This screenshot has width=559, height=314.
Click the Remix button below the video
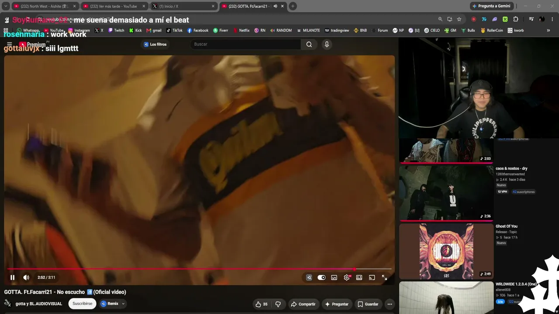[x=110, y=304]
